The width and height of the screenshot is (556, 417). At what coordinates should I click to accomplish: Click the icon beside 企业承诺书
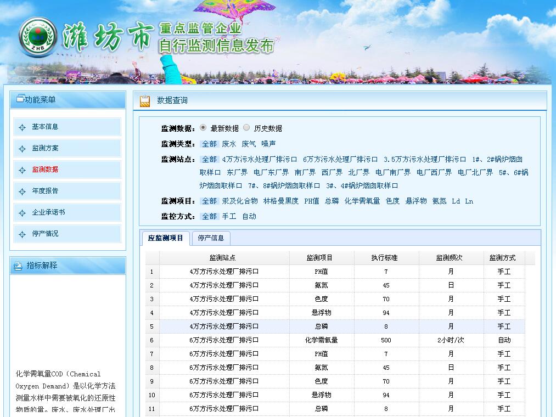click(x=22, y=213)
